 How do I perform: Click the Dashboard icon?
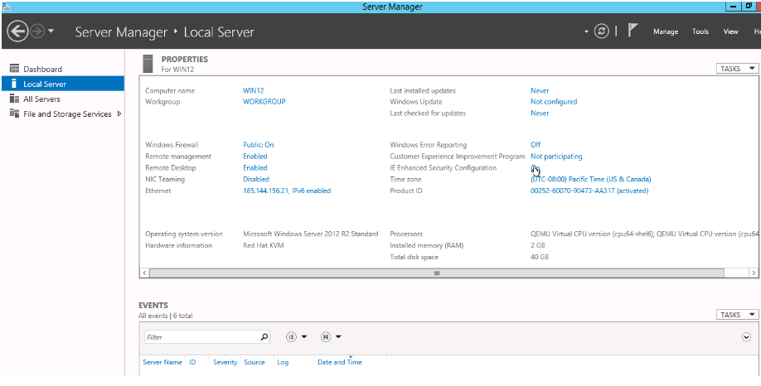coord(14,69)
